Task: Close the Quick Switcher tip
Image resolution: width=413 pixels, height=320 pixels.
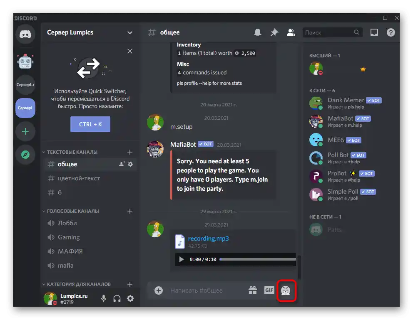Action: (x=130, y=51)
